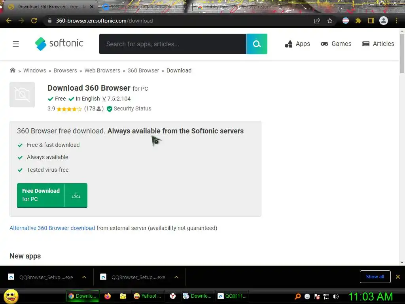Open the smiley Start button
Viewport: 405px width, 304px height.
tap(11, 296)
